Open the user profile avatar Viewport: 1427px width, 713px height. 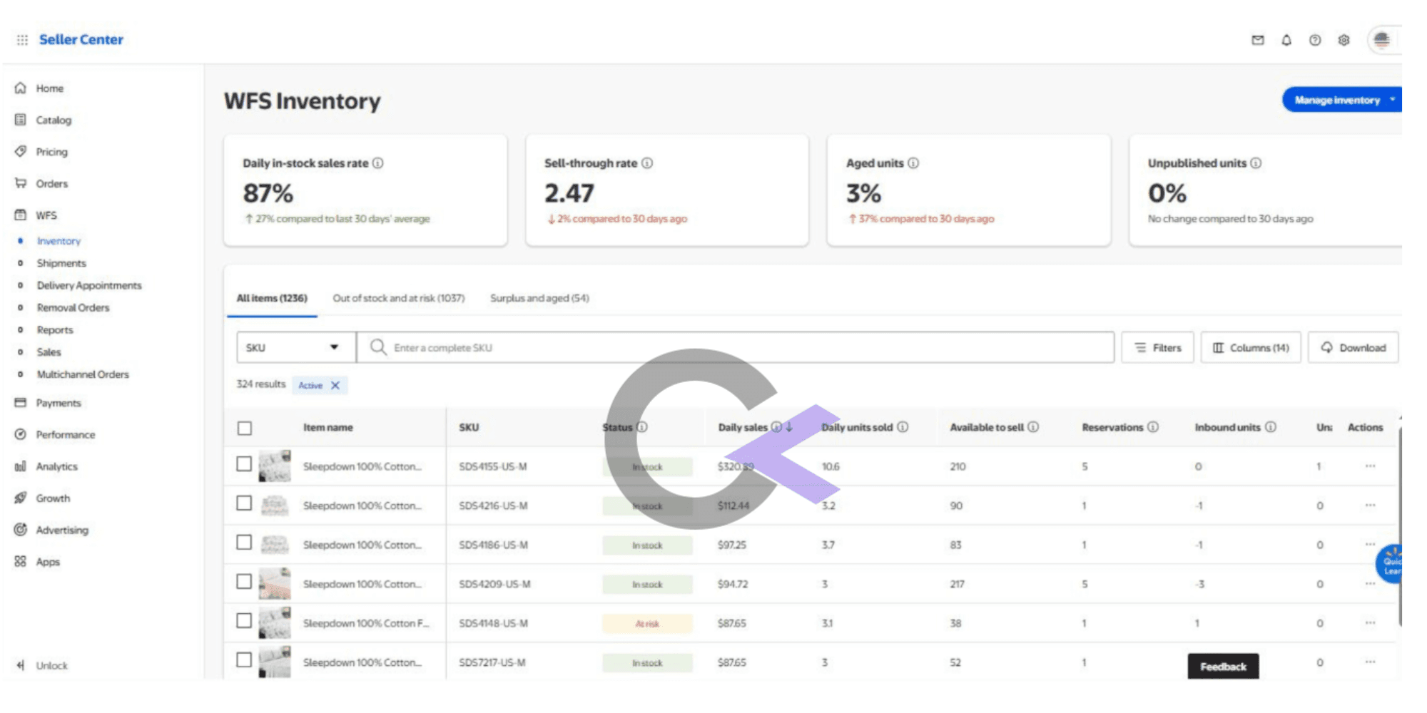1382,40
